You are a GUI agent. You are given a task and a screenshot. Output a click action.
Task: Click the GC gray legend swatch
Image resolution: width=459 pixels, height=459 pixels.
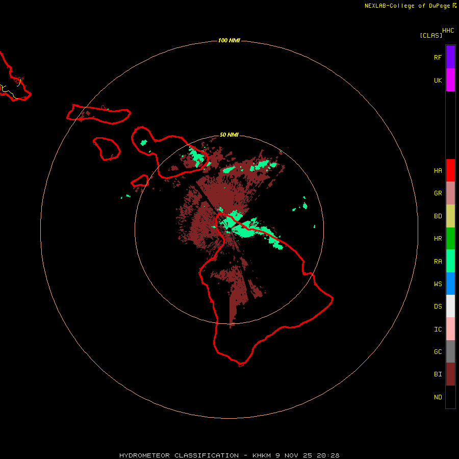point(450,351)
